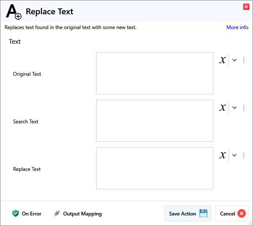The height and width of the screenshot is (226, 253).
Task: Focus the Search Text input box
Action: pyautogui.click(x=154, y=121)
